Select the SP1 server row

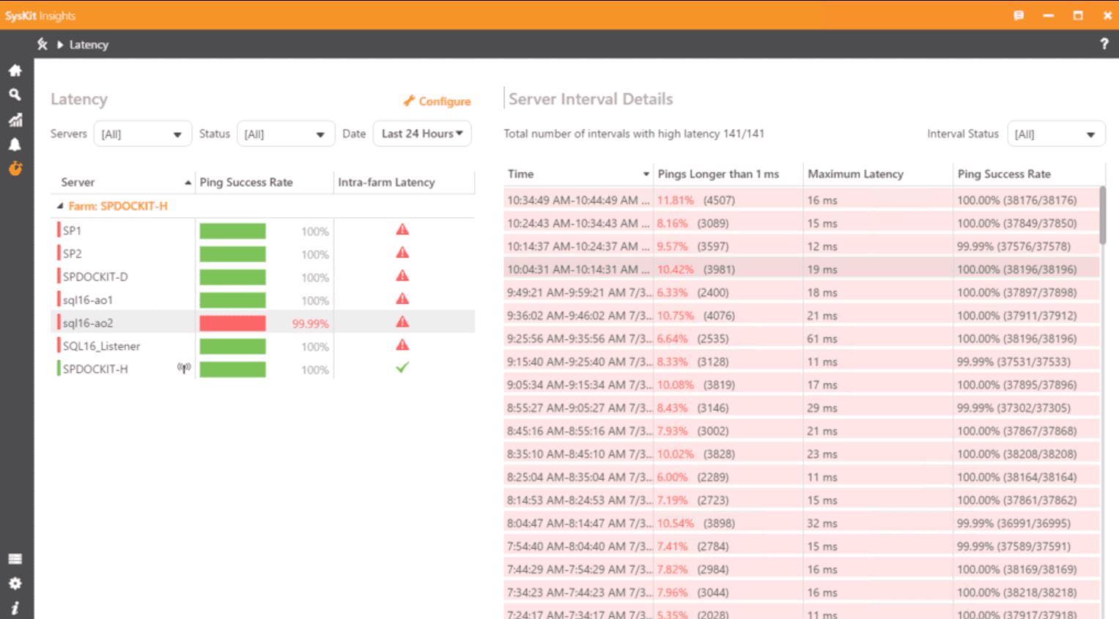pos(262,230)
